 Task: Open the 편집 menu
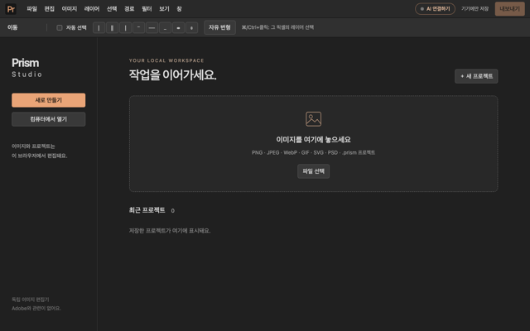coord(50,9)
